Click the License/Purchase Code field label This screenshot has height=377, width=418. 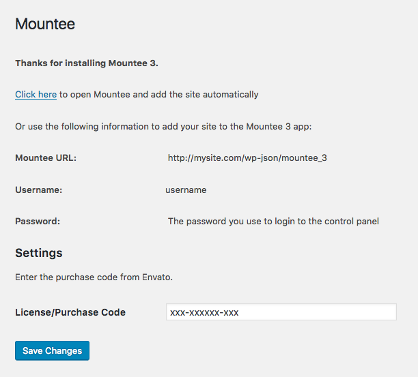point(70,312)
